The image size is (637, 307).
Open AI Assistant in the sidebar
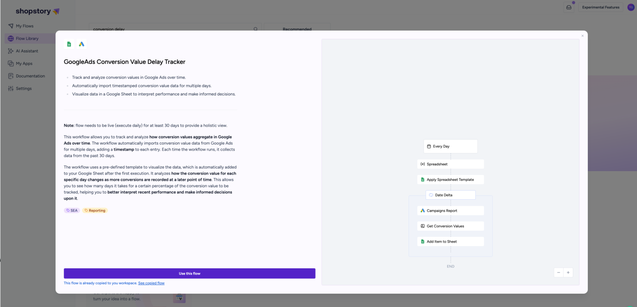tap(27, 51)
